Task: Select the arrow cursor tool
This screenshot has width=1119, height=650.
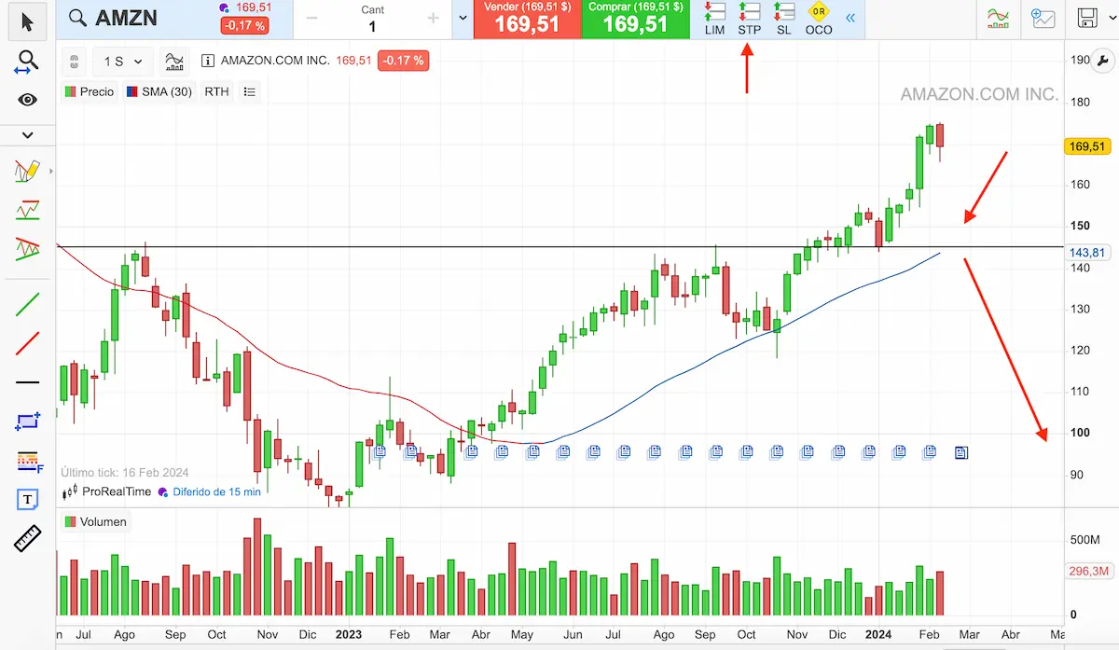Action: (27, 21)
